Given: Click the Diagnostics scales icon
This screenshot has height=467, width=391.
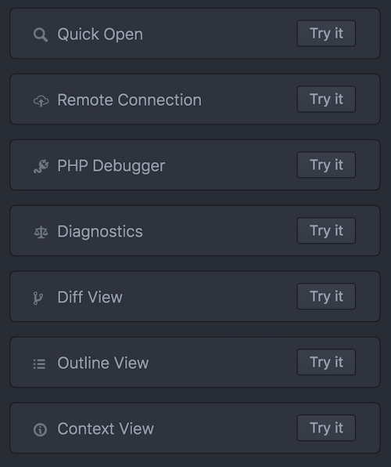Looking at the screenshot, I should (x=41, y=232).
